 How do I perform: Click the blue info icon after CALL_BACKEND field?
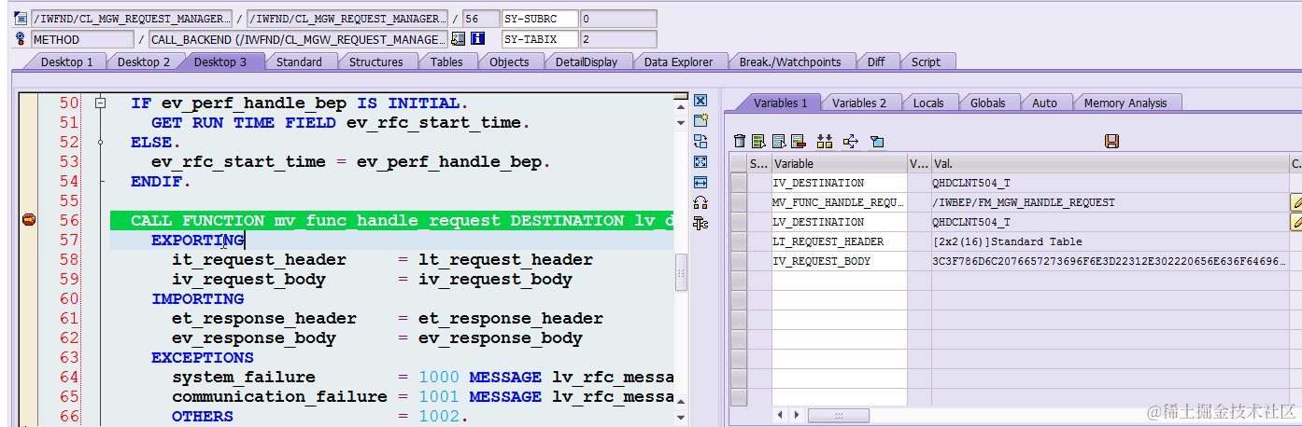(x=477, y=39)
